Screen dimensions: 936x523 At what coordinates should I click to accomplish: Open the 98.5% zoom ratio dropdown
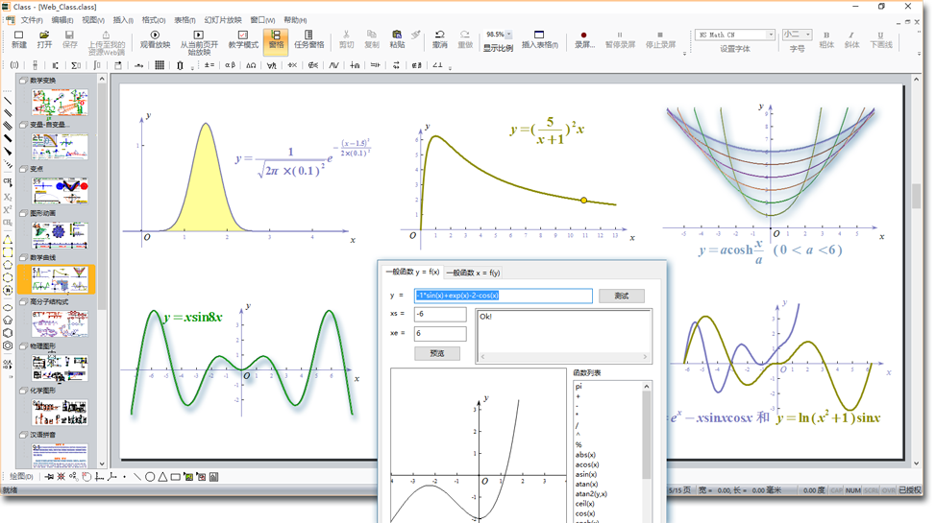tap(508, 35)
